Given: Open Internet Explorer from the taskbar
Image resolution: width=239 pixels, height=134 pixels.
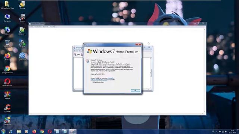Looking at the screenshot, I should [11, 131].
